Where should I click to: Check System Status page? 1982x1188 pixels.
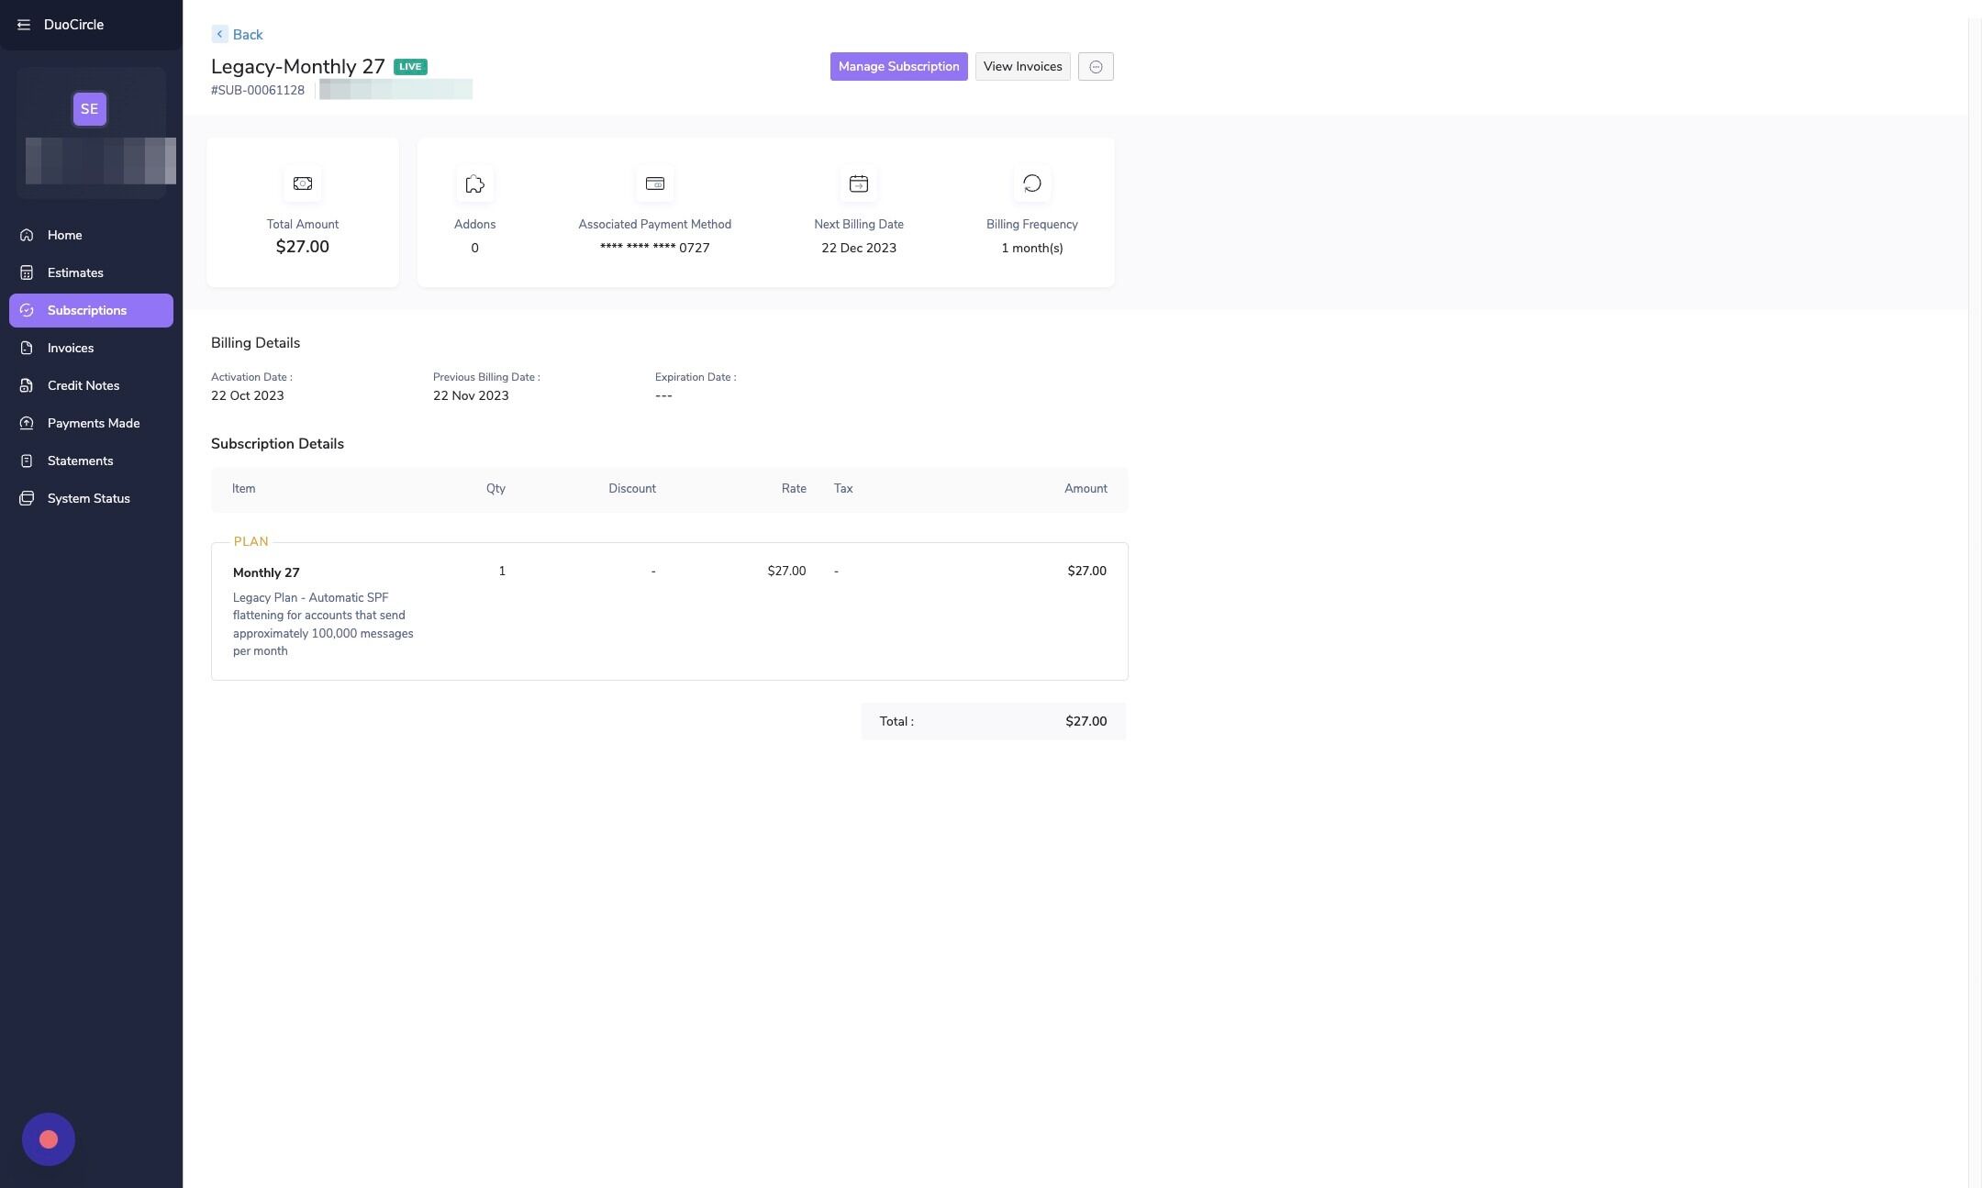point(88,498)
